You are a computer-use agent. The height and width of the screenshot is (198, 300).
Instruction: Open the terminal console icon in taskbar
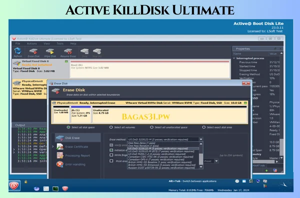tap(55, 189)
